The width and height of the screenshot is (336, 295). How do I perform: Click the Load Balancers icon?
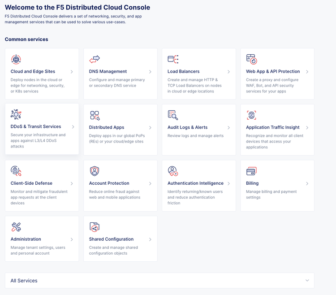click(173, 59)
